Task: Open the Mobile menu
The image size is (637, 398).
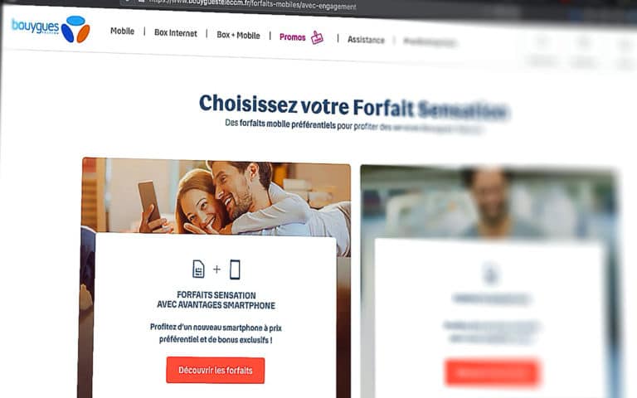Action: (x=122, y=31)
